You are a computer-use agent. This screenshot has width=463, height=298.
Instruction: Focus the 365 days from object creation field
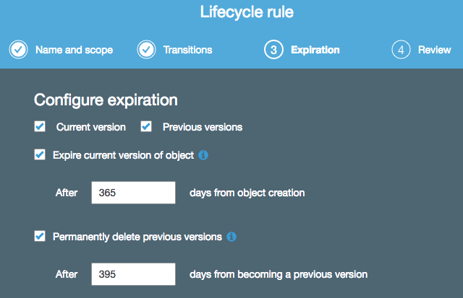(133, 193)
